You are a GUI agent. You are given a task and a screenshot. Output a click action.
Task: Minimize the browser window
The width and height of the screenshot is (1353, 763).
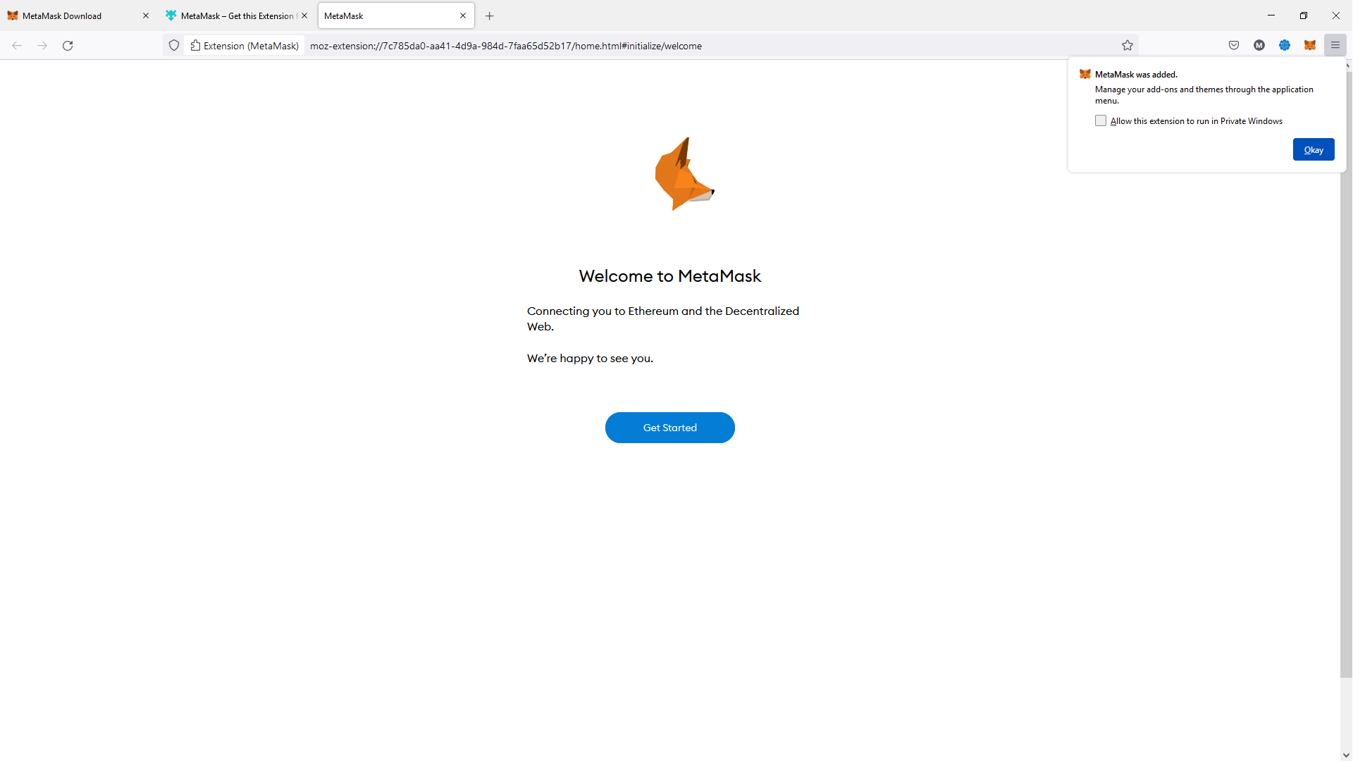tap(1271, 15)
